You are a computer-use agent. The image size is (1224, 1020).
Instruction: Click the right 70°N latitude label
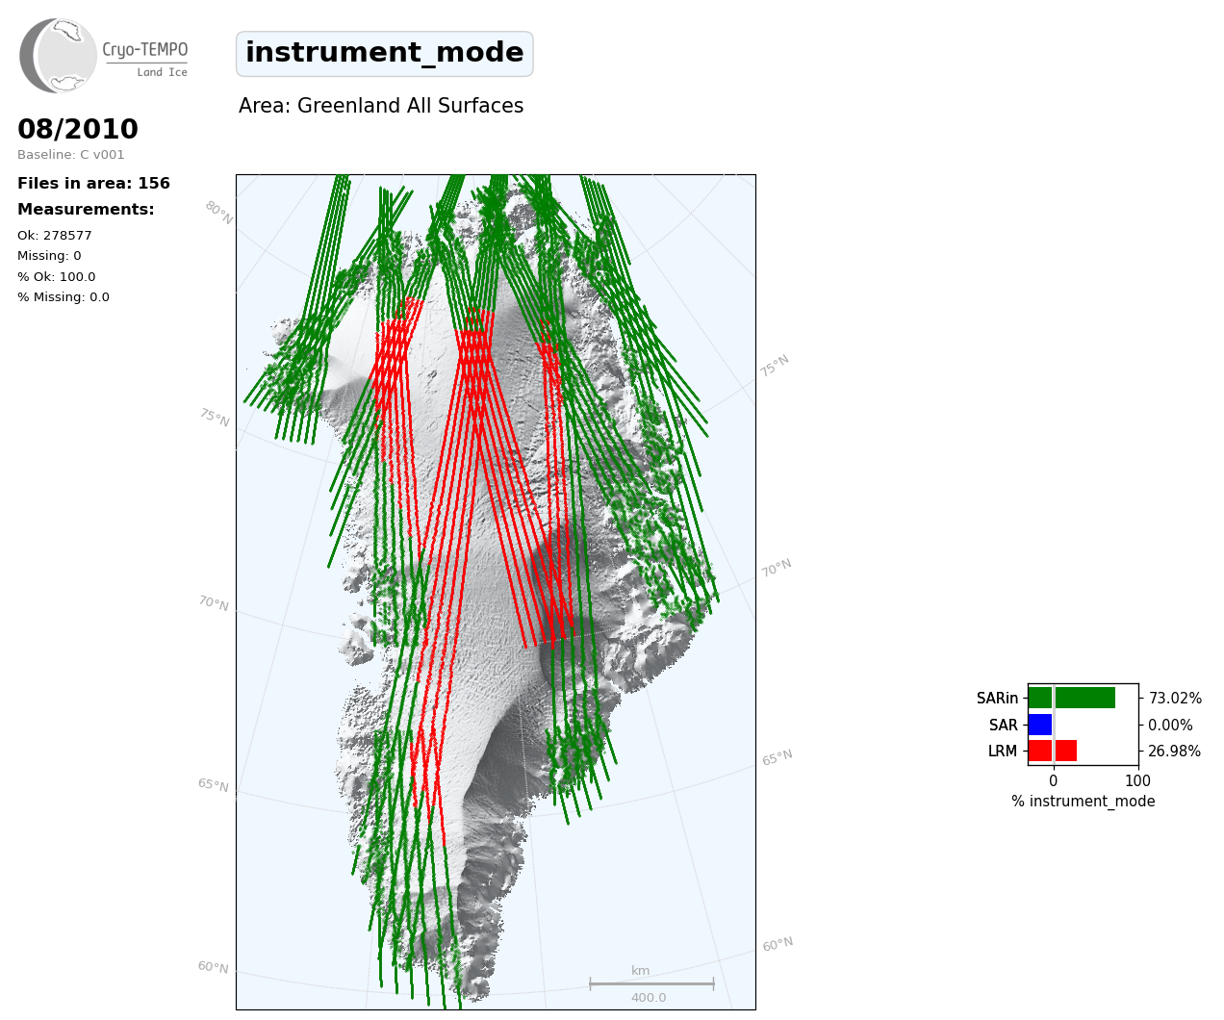(777, 568)
